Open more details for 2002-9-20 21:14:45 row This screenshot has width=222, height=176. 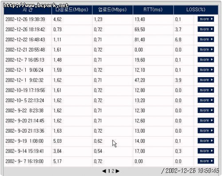tap(206, 121)
